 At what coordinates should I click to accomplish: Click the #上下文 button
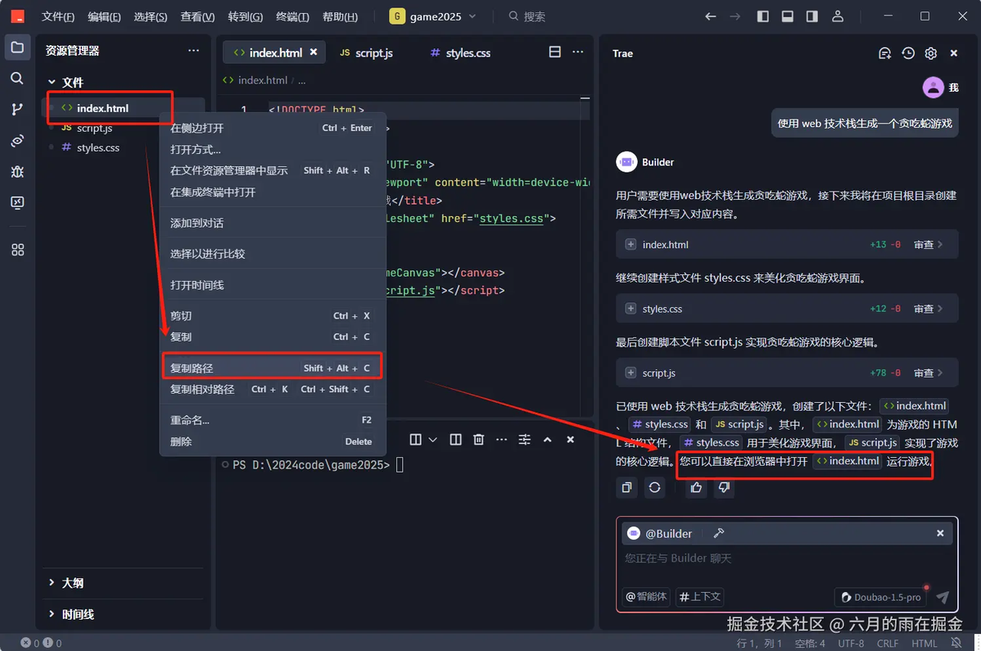(700, 597)
